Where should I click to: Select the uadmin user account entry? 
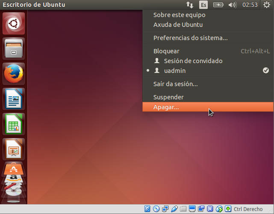pos(208,71)
